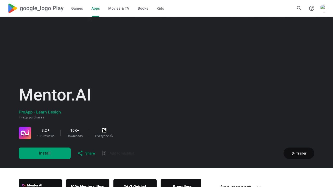
Task: Show content rating info next to Everyone
Action: pos(112,136)
